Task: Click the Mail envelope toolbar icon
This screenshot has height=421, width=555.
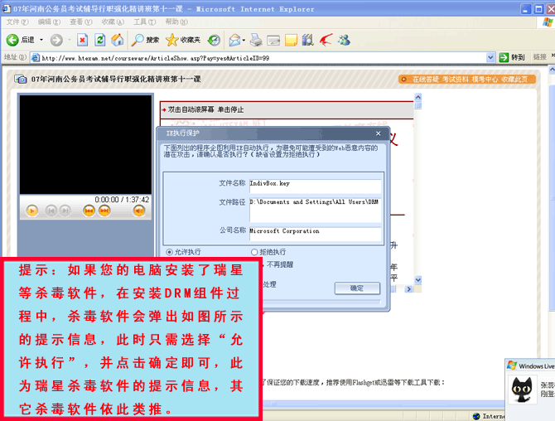Action: click(234, 40)
